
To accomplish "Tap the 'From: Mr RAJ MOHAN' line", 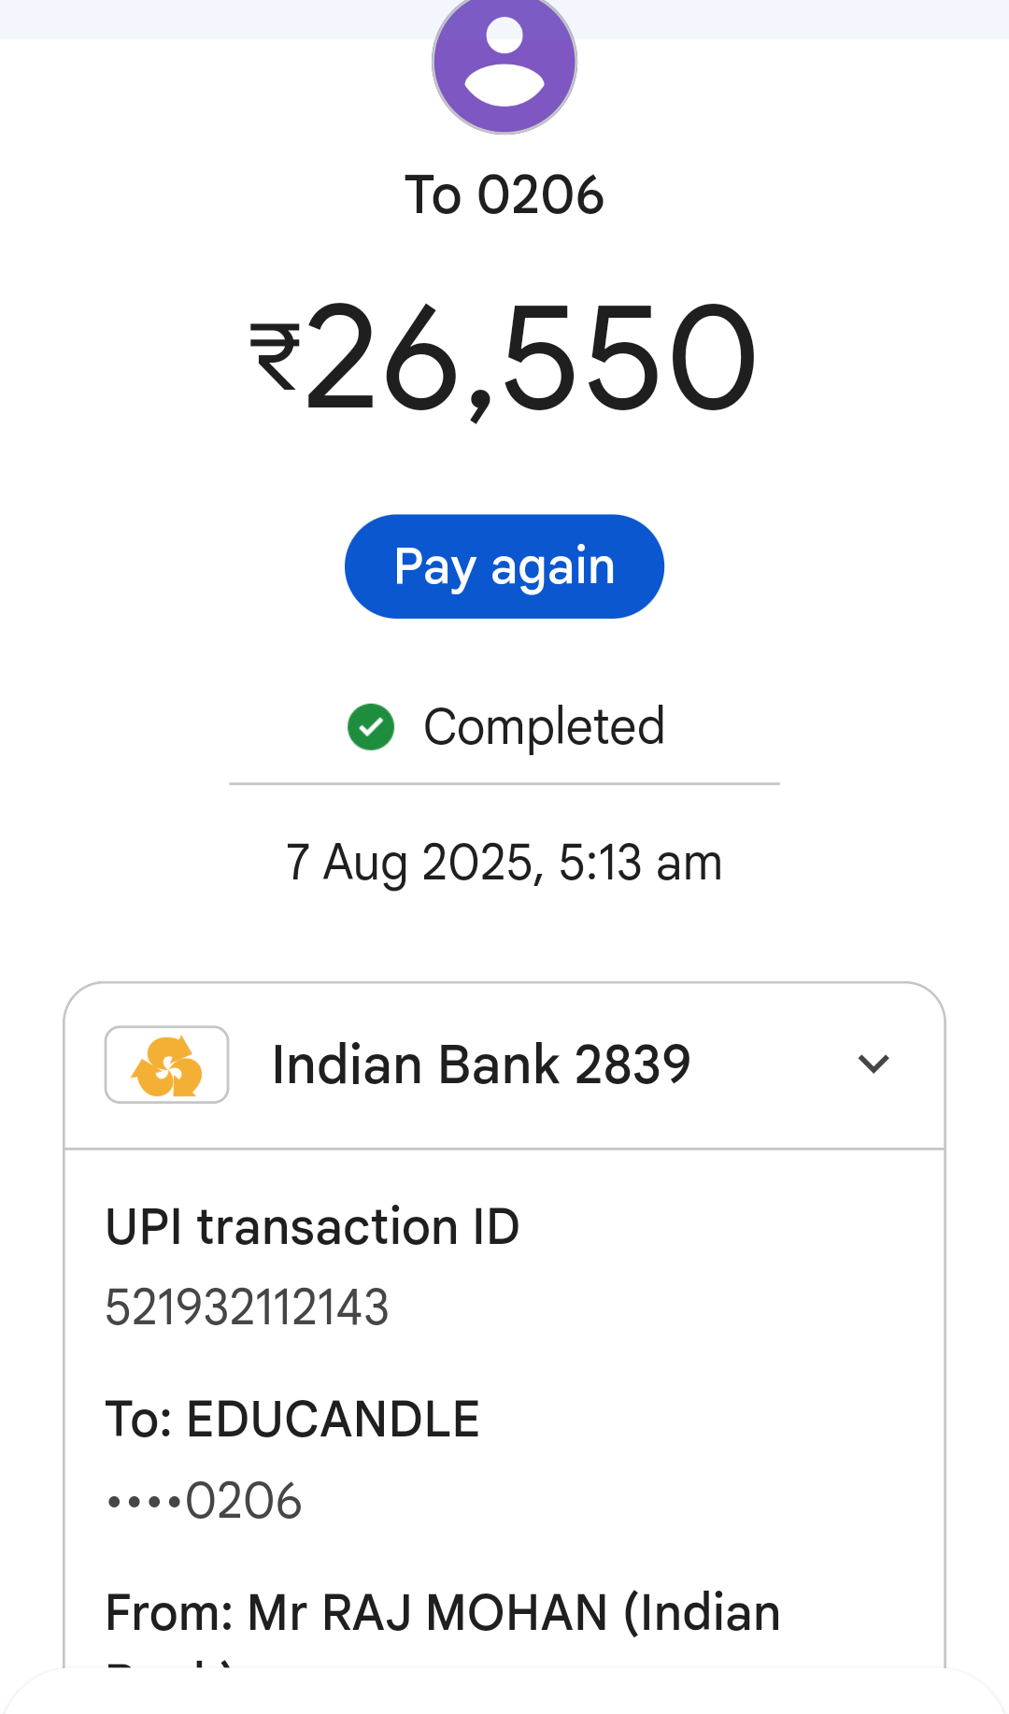I will pos(443,1613).
